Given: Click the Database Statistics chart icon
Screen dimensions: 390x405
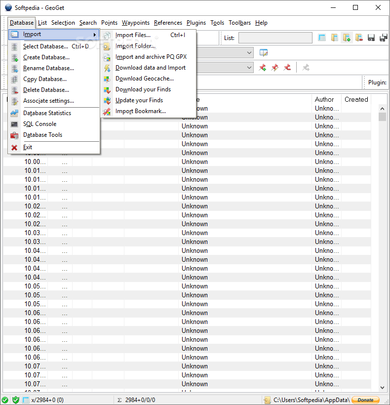Looking at the screenshot, I should [x=14, y=113].
